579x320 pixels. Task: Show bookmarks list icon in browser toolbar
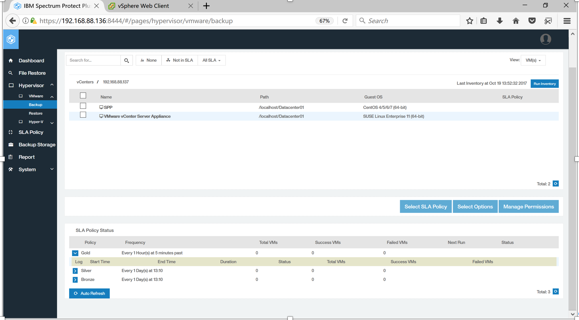click(484, 21)
